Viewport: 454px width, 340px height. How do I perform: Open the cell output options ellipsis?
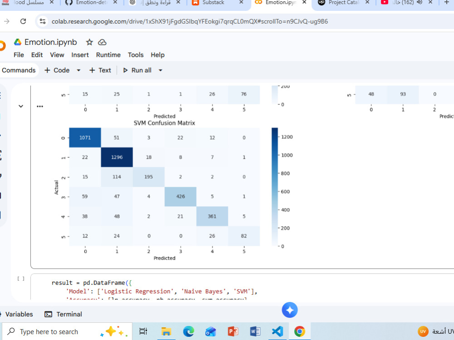(40, 107)
